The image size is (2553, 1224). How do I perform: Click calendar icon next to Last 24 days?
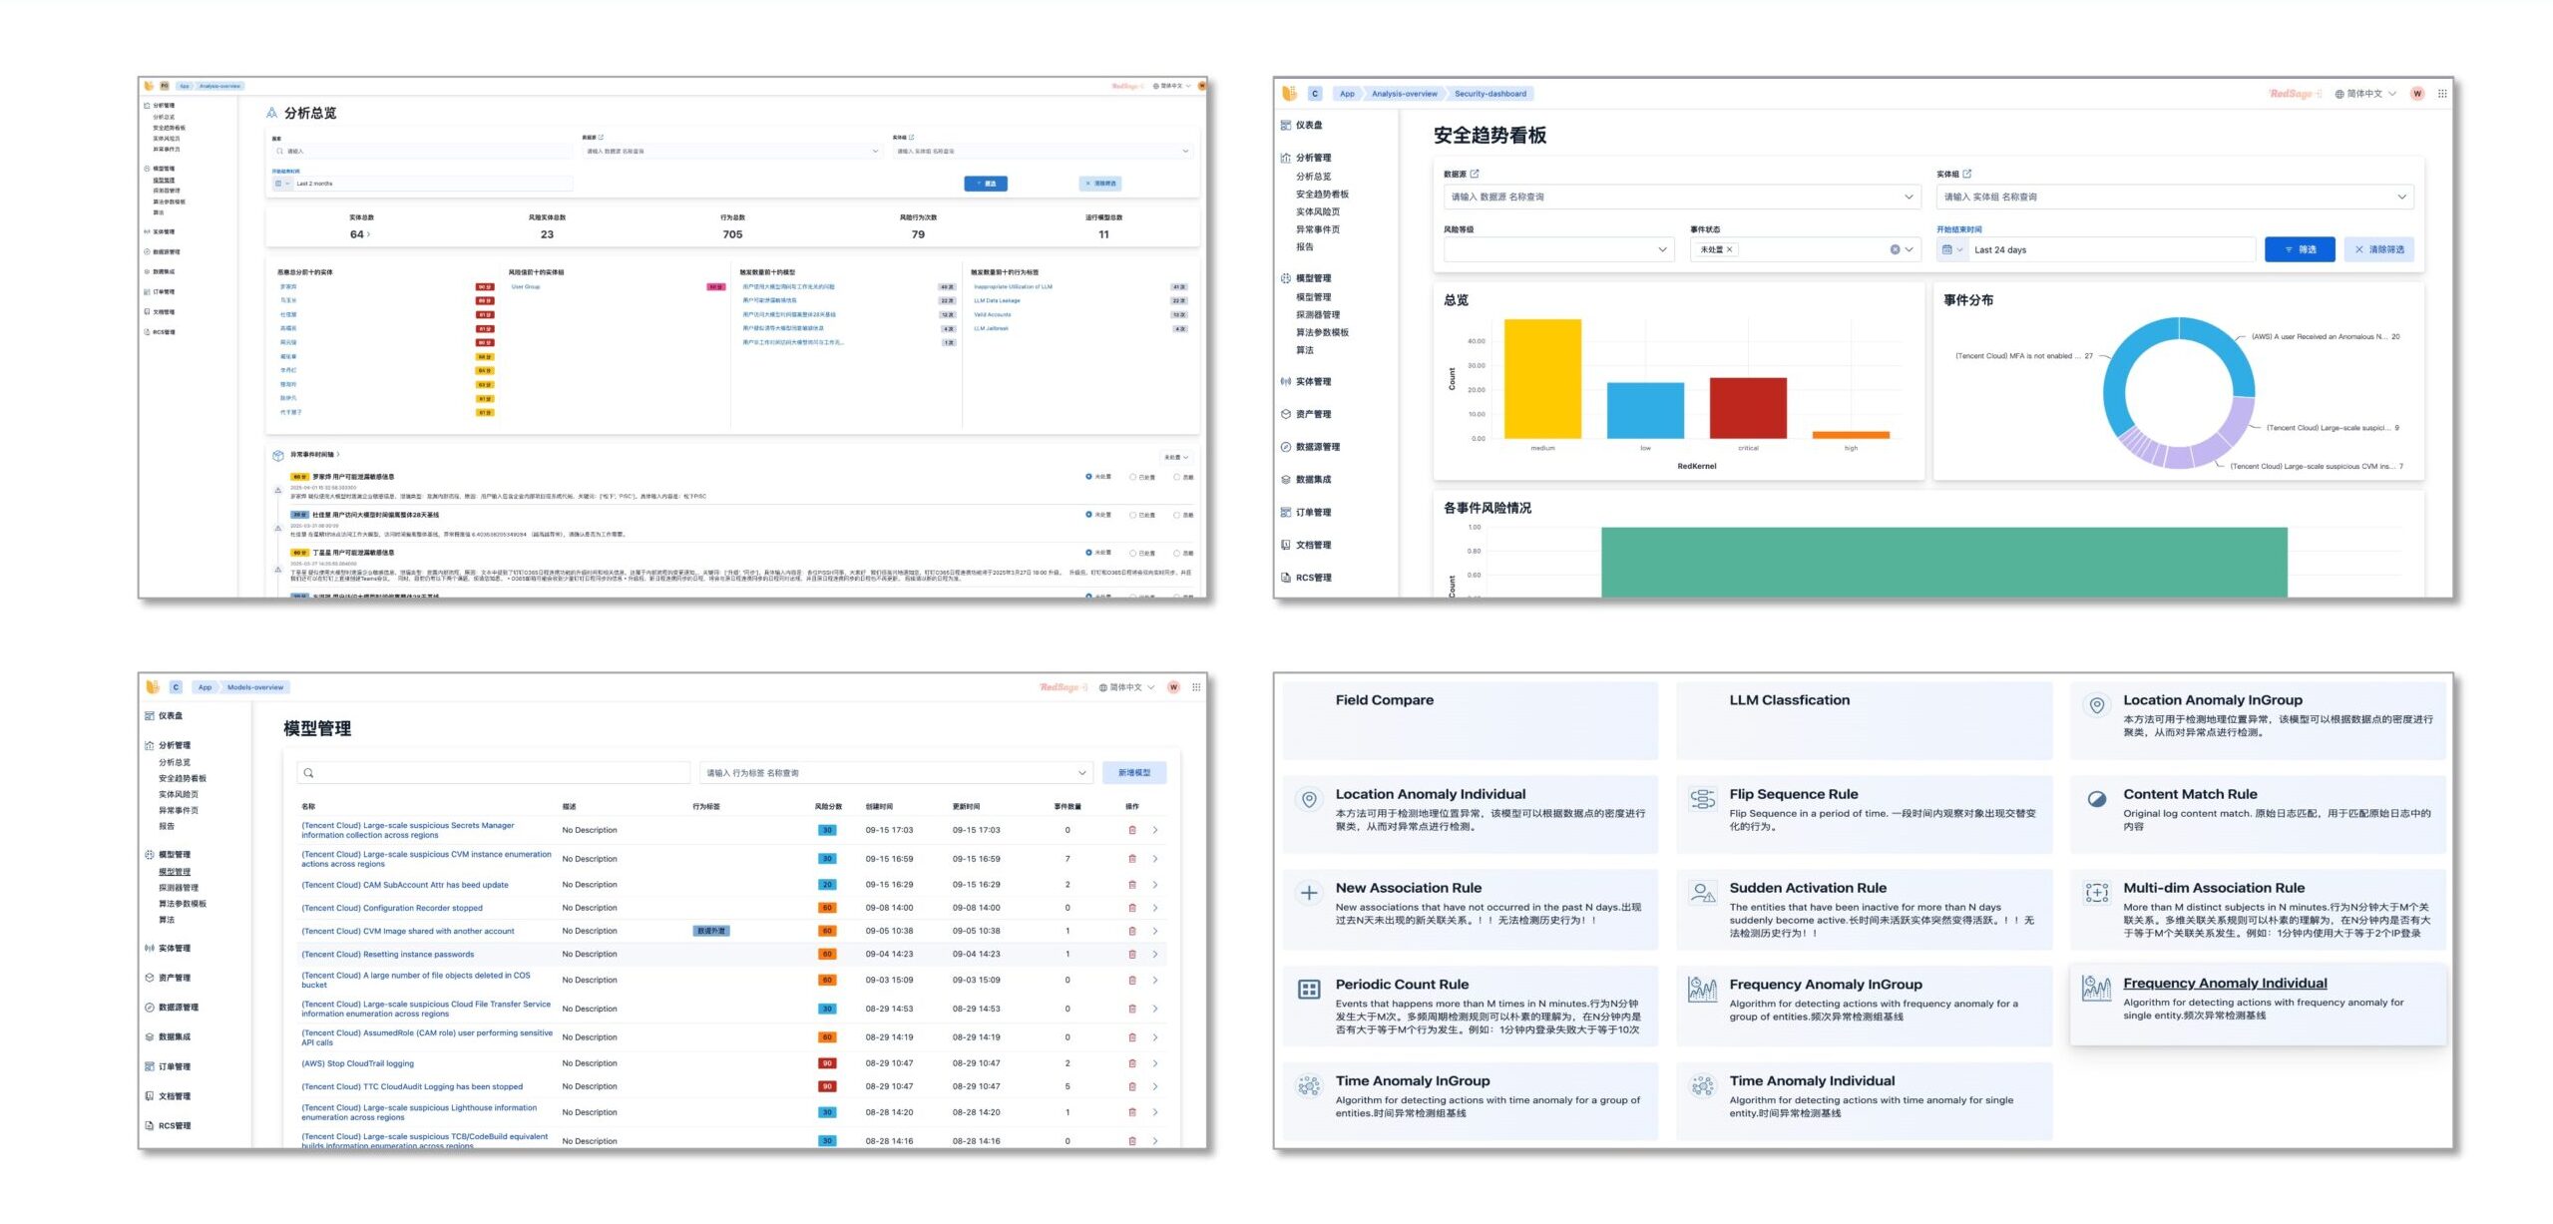(x=1946, y=249)
